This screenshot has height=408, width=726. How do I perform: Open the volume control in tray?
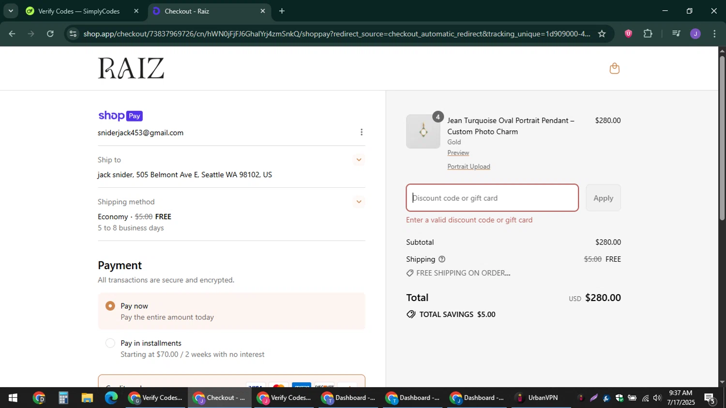pyautogui.click(x=657, y=398)
